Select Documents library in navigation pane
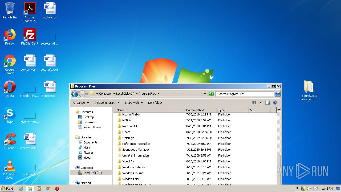Image resolution: width=341 pixels, height=192 pixels. click(x=90, y=142)
